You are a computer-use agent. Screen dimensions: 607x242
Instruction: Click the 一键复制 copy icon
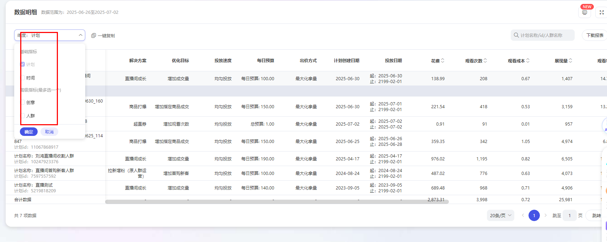(94, 35)
